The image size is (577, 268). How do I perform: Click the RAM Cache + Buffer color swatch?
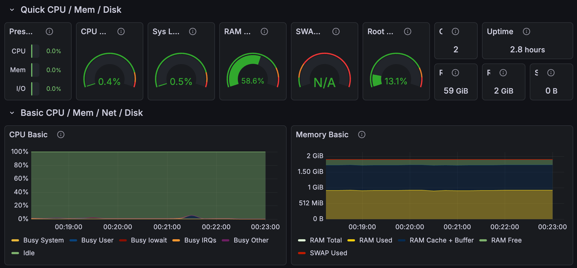click(x=402, y=240)
